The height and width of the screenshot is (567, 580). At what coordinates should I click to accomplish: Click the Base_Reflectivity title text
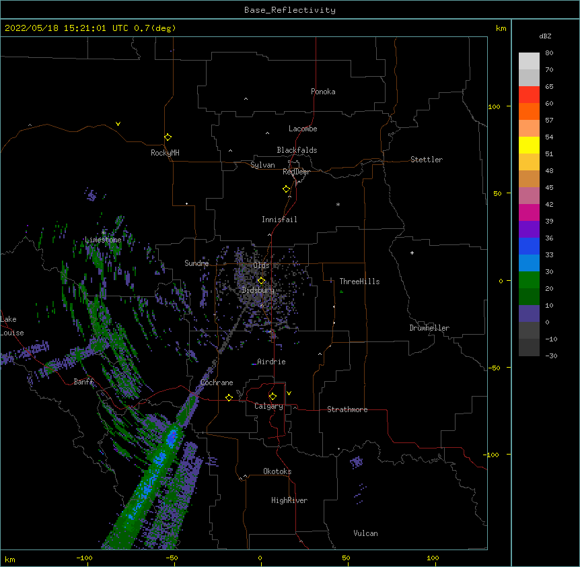click(290, 10)
